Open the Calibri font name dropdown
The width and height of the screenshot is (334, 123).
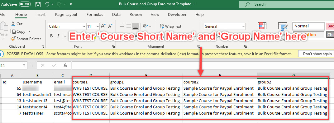pos(84,26)
